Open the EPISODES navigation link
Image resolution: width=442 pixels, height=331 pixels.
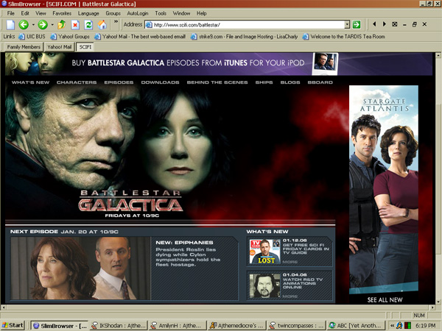[x=119, y=82]
